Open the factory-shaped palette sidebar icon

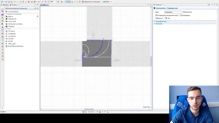tap(2, 14)
